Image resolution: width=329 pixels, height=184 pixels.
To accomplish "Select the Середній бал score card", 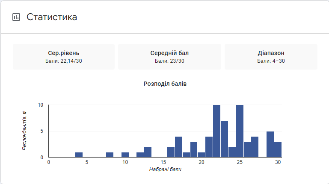I will [x=169, y=57].
